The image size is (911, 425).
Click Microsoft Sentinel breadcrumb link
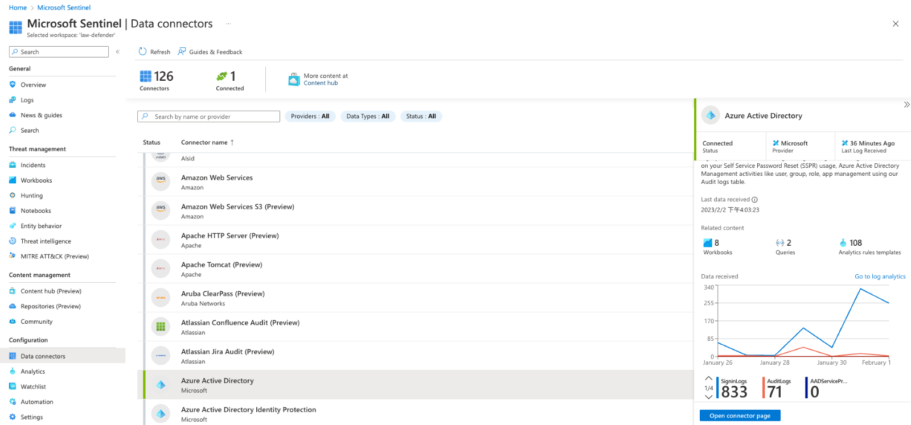tap(64, 7)
